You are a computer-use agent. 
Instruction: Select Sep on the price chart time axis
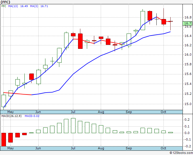[x=129, y=112]
